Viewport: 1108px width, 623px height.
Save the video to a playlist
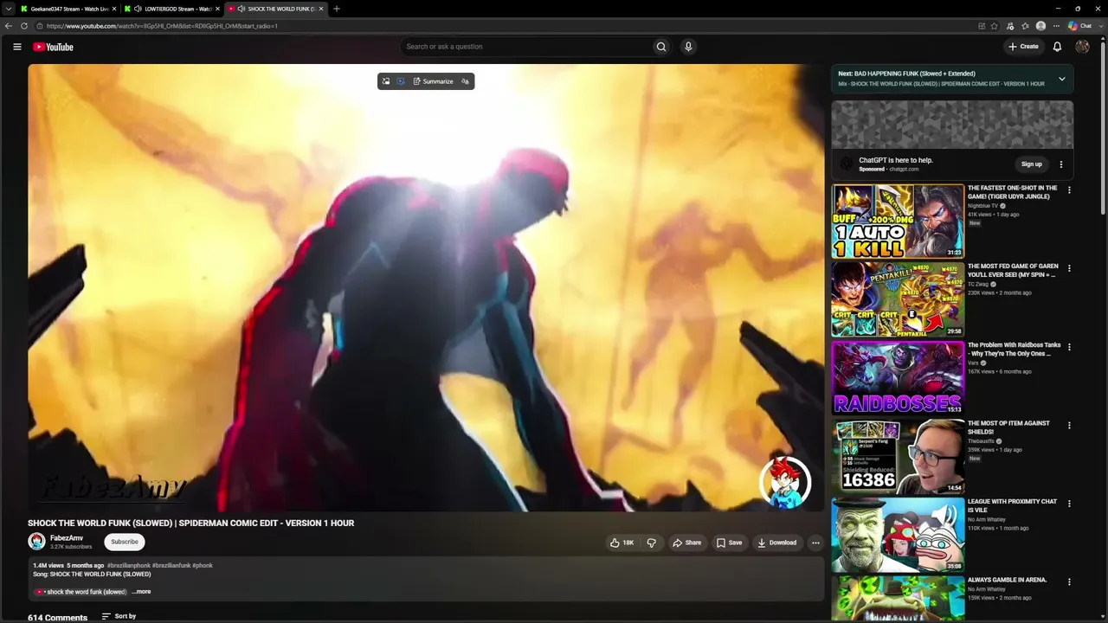tap(729, 543)
